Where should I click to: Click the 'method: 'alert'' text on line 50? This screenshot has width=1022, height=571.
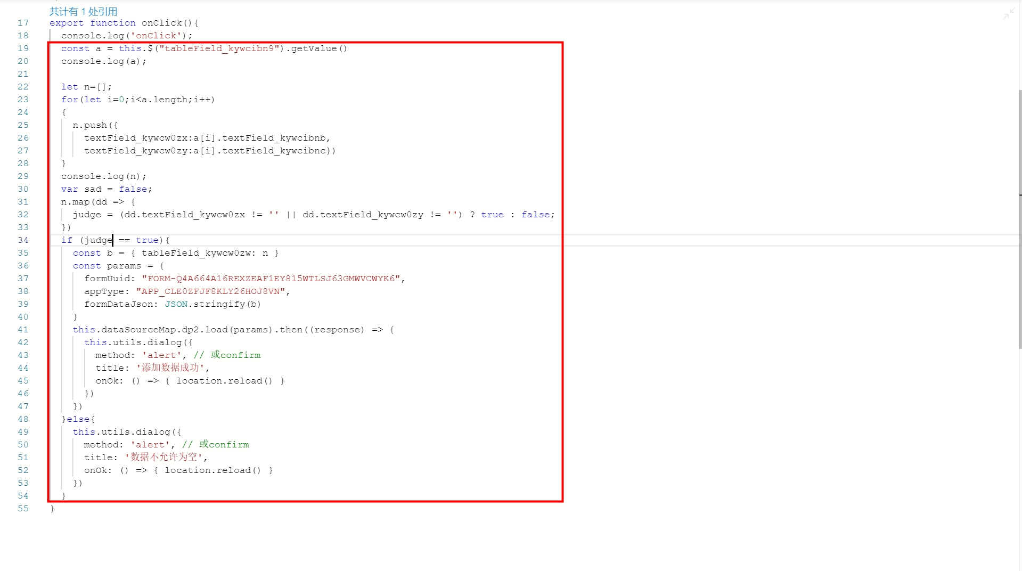127,445
